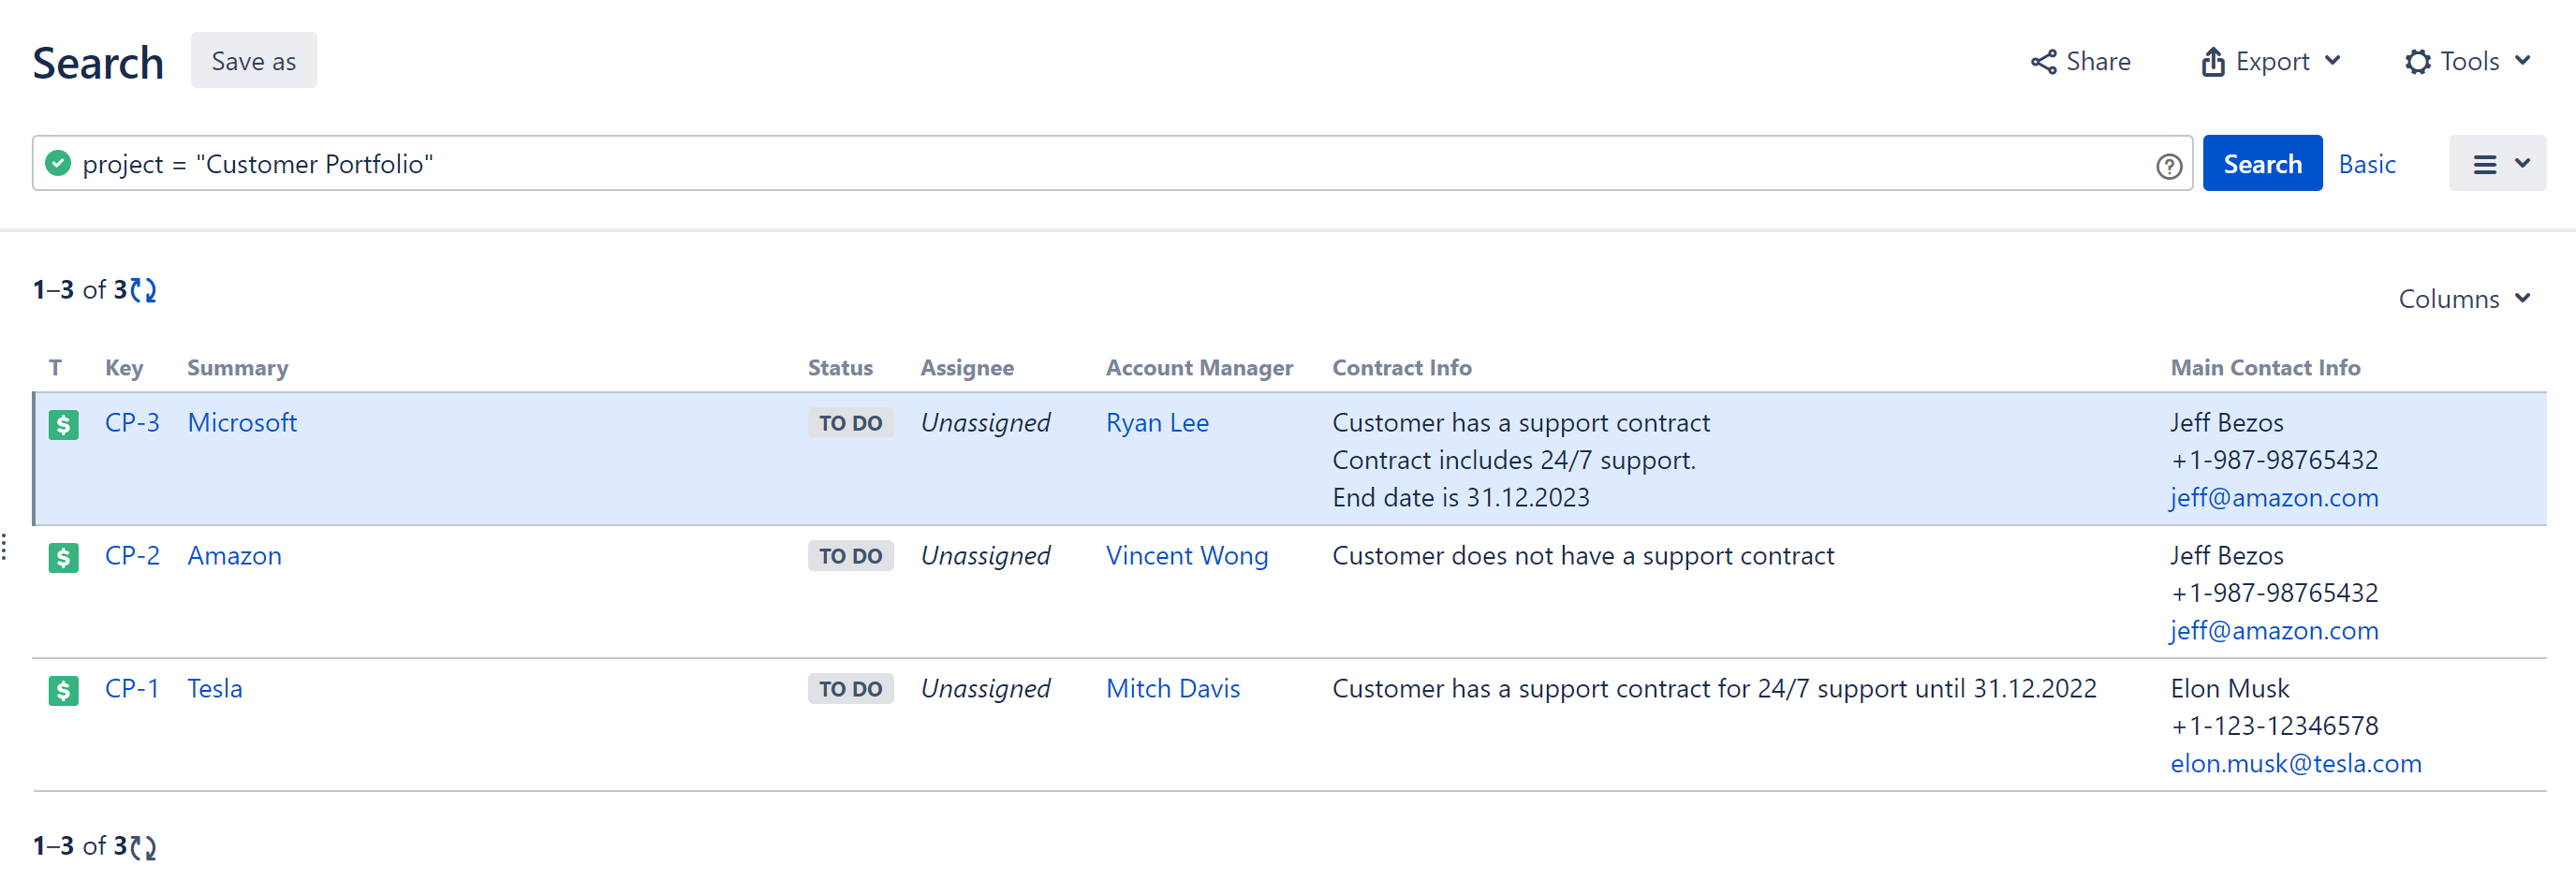
Task: Click the green checkmark in the search bar
Action: pos(58,163)
